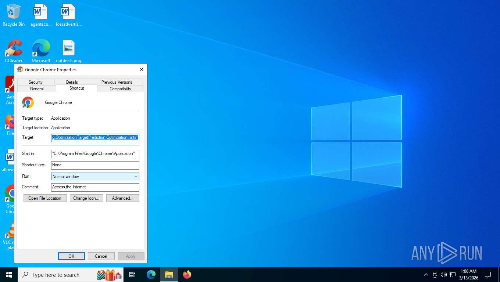Screen dimensions: 500x282
Task: Open the Run dropdown (Normal window)
Action: pyautogui.click(x=95, y=177)
